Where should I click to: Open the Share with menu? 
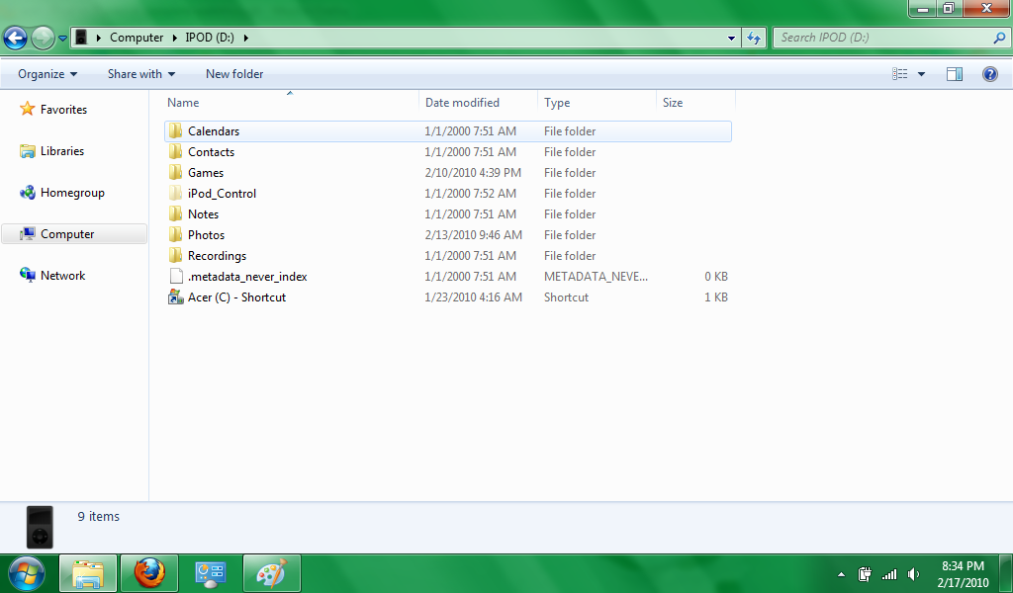(x=140, y=74)
